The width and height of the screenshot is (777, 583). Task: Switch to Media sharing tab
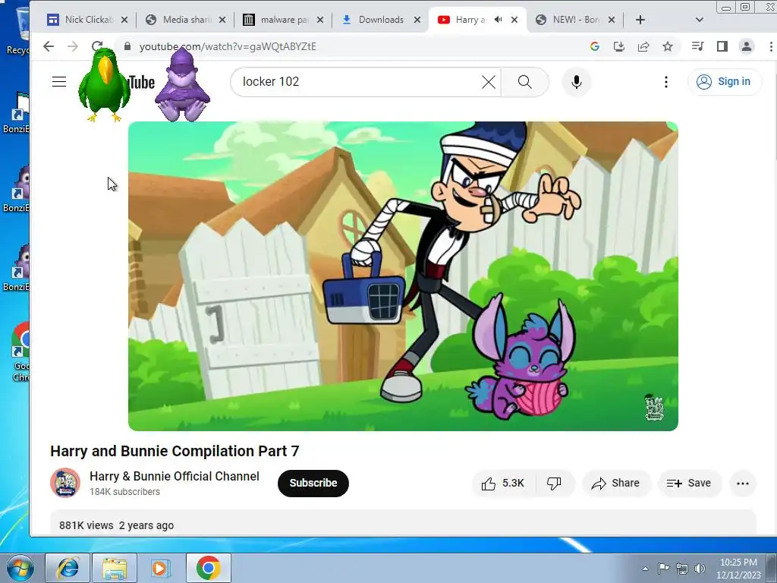(181, 20)
